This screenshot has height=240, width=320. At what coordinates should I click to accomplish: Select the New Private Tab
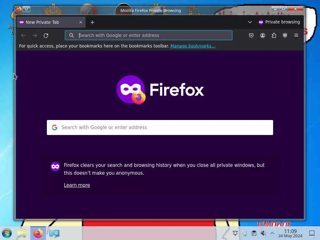(51, 22)
